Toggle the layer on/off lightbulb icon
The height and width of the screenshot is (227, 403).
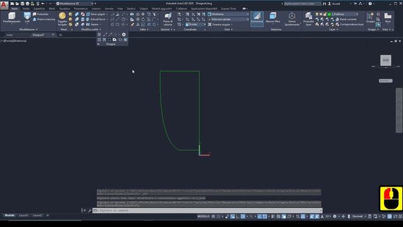pos(317,14)
